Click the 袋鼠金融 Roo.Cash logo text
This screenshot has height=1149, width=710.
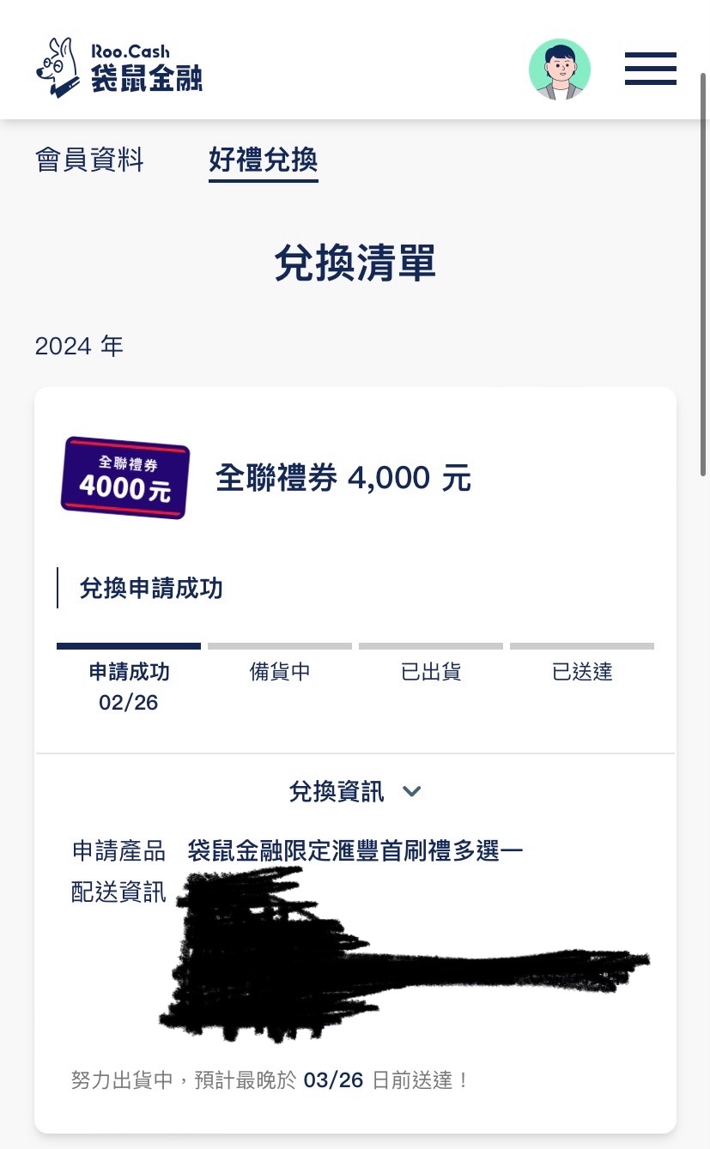[x=146, y=69]
